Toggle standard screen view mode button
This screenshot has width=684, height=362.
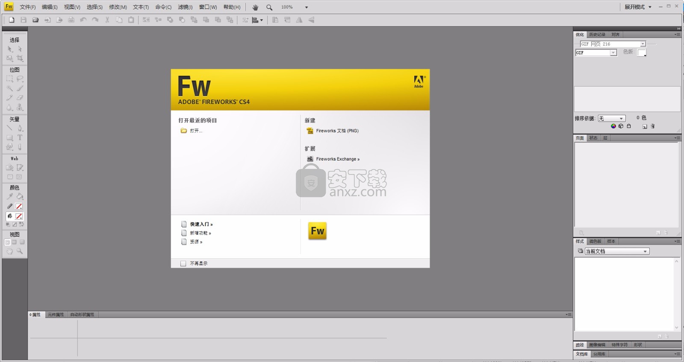point(7,242)
